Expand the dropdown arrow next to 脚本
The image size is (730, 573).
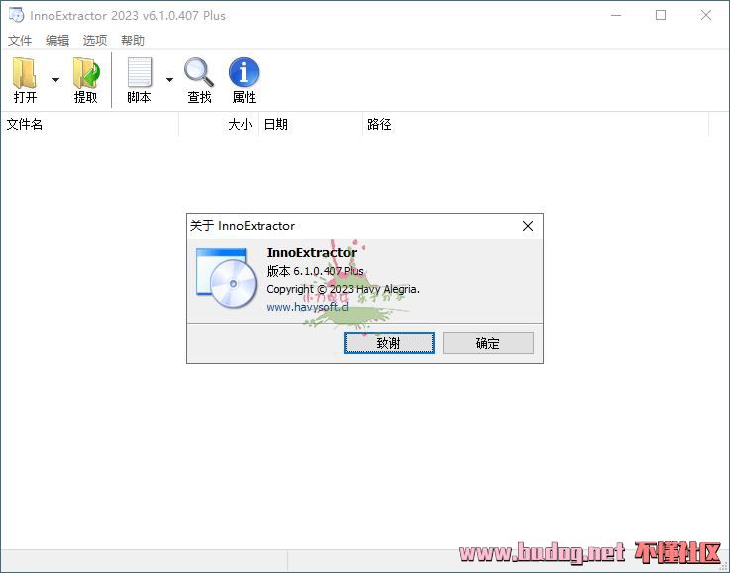tap(170, 80)
